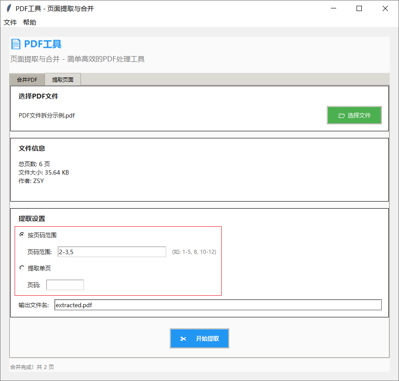Click the 输出文件名 field showing extracted.pdf

(x=217, y=305)
